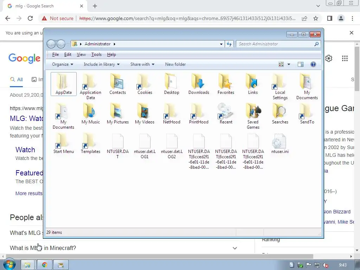Select the ntuser.dat.LOG1 file

coord(144,147)
